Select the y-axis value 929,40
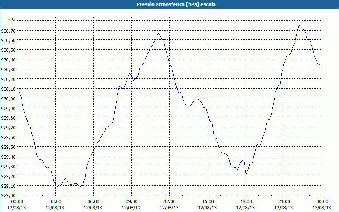 click(8, 157)
